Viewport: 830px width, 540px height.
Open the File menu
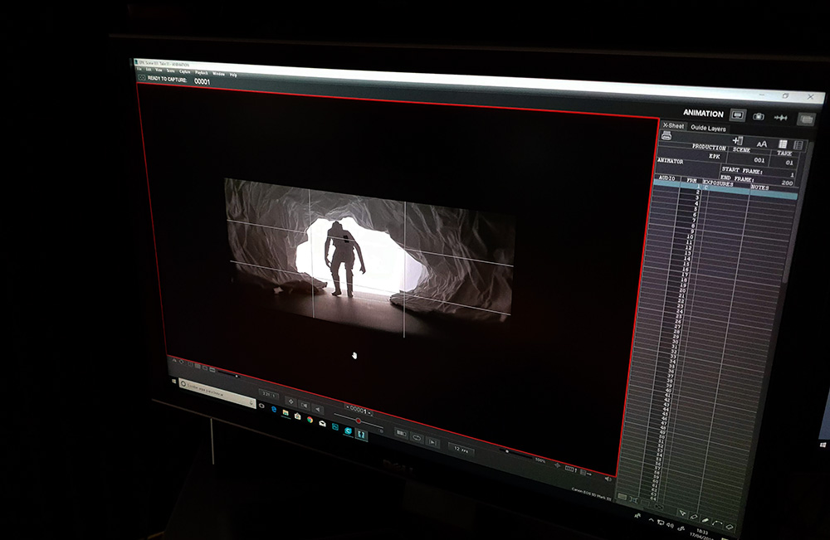(x=139, y=70)
